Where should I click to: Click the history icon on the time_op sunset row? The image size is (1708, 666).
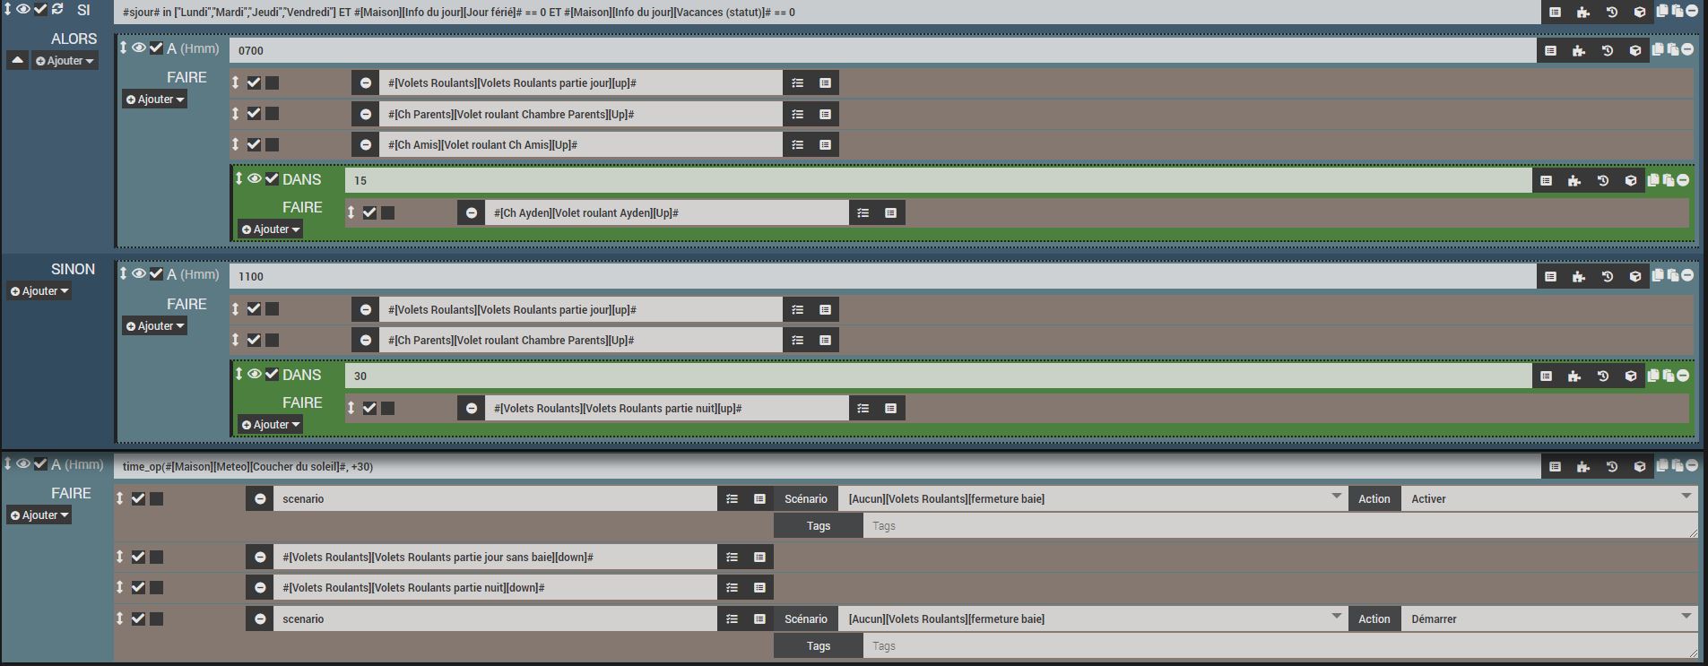coord(1612,467)
